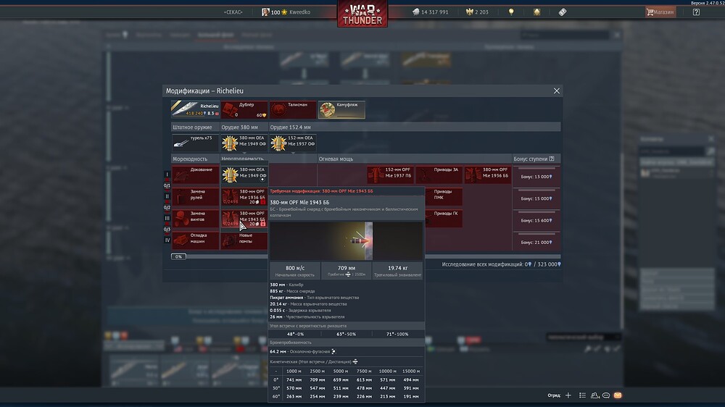Click the squad add plus icon
The image size is (725, 407).
(568, 395)
